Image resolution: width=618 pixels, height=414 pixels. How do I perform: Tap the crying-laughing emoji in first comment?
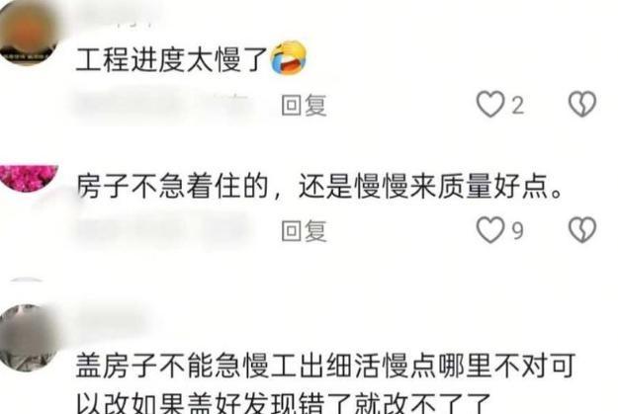289,58
